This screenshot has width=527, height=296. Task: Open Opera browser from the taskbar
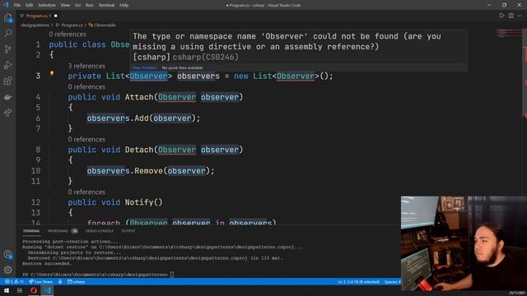point(33,290)
